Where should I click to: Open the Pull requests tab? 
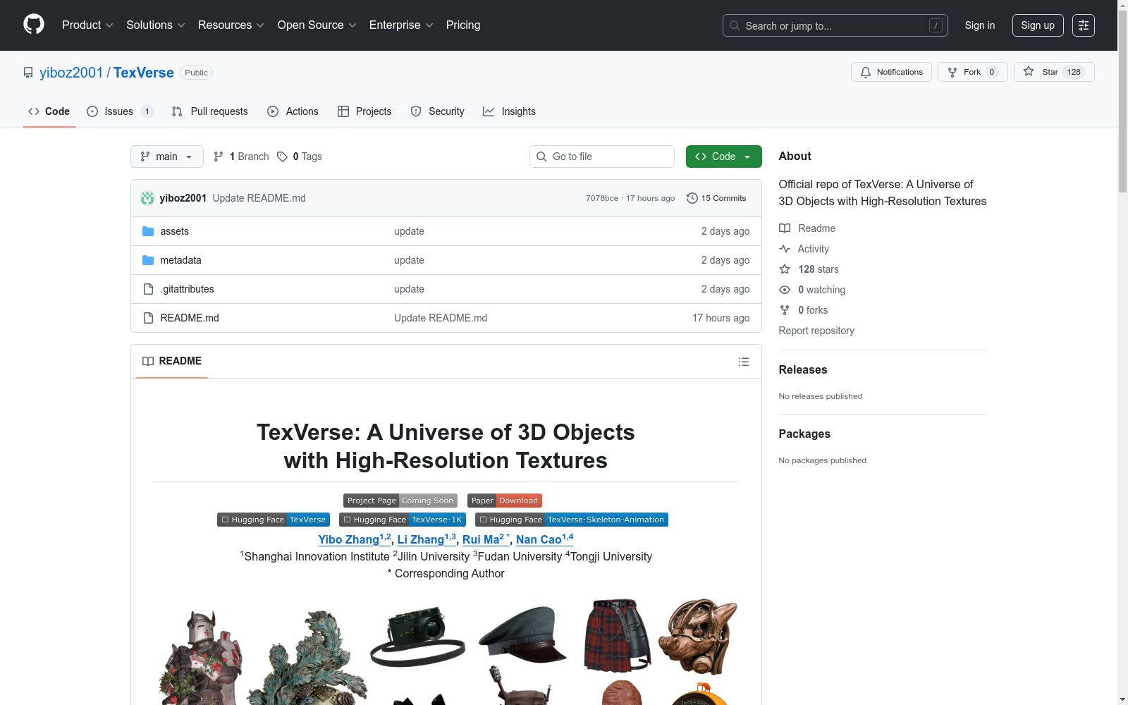(210, 111)
